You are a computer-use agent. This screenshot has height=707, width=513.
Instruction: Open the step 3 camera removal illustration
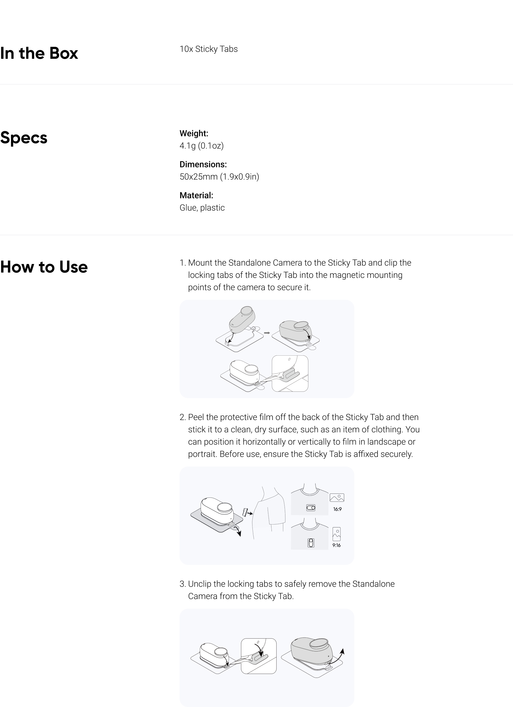pyautogui.click(x=267, y=658)
